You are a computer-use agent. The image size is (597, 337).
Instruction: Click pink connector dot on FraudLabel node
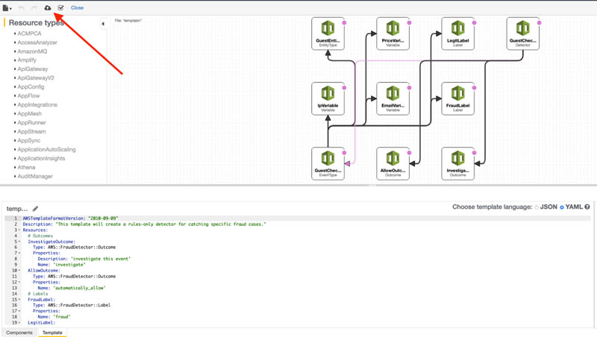pos(474,88)
